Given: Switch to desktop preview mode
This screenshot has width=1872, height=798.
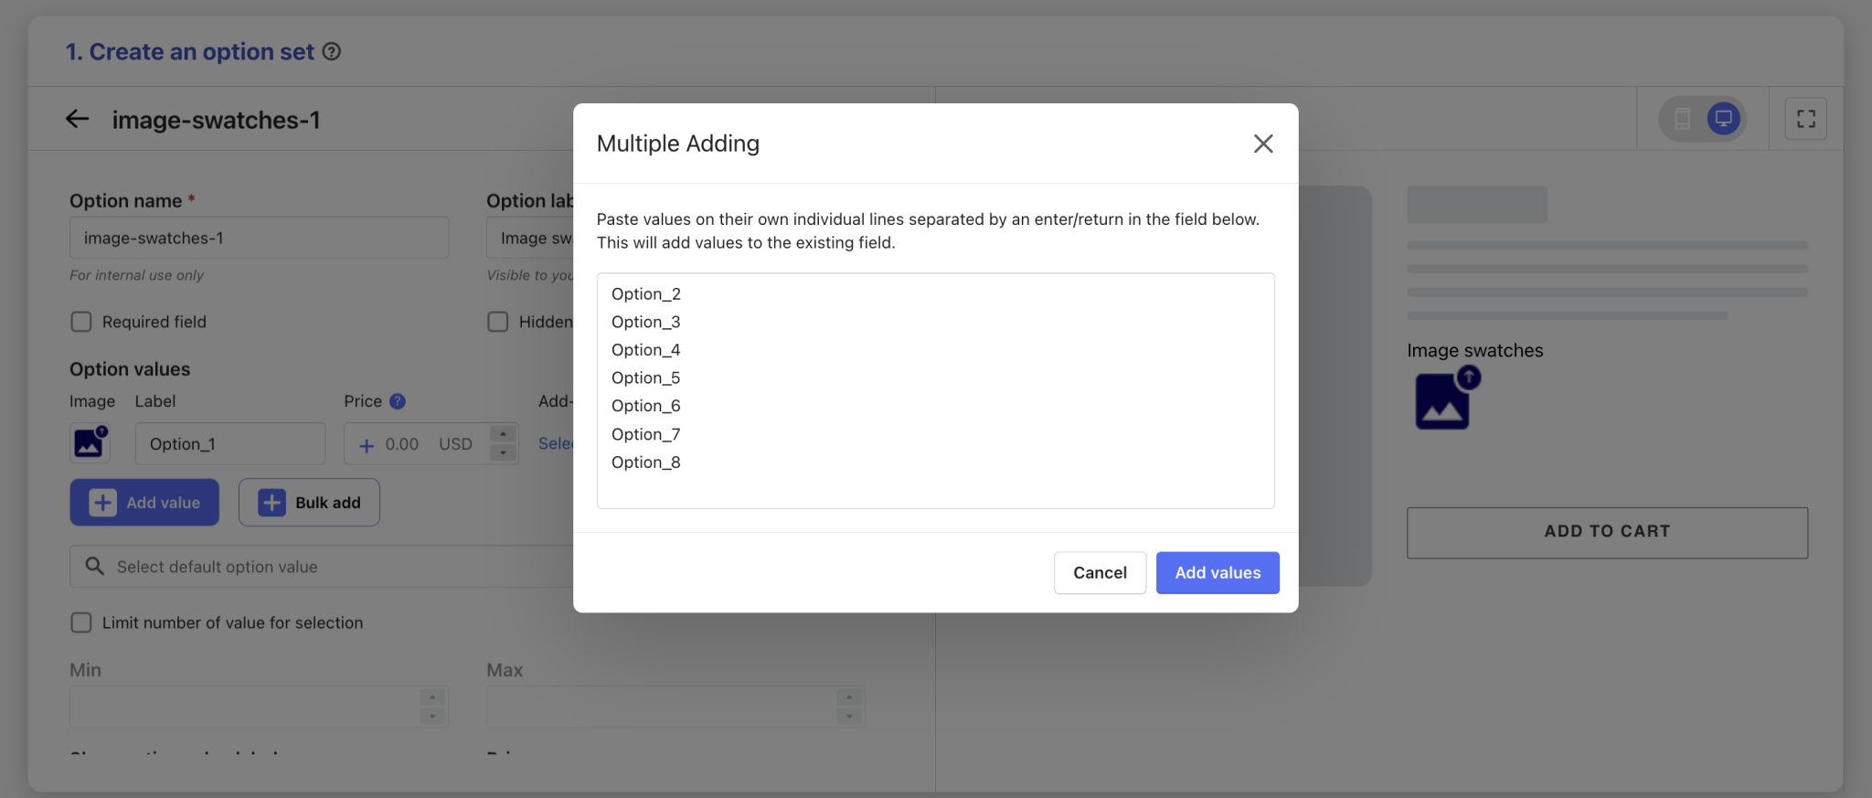Looking at the screenshot, I should 1723,119.
